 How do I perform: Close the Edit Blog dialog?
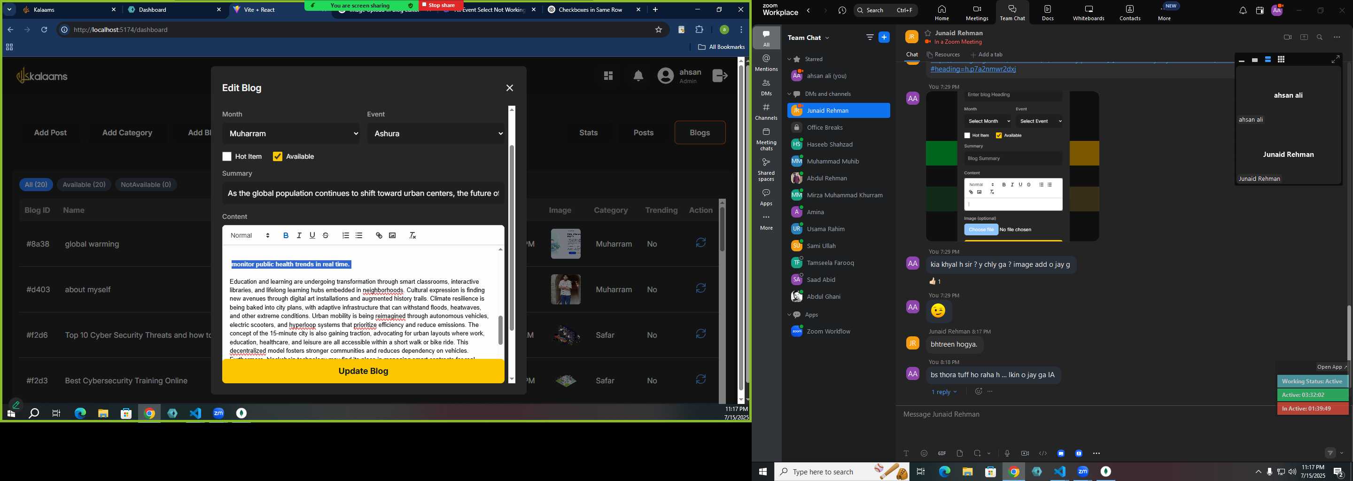click(509, 88)
